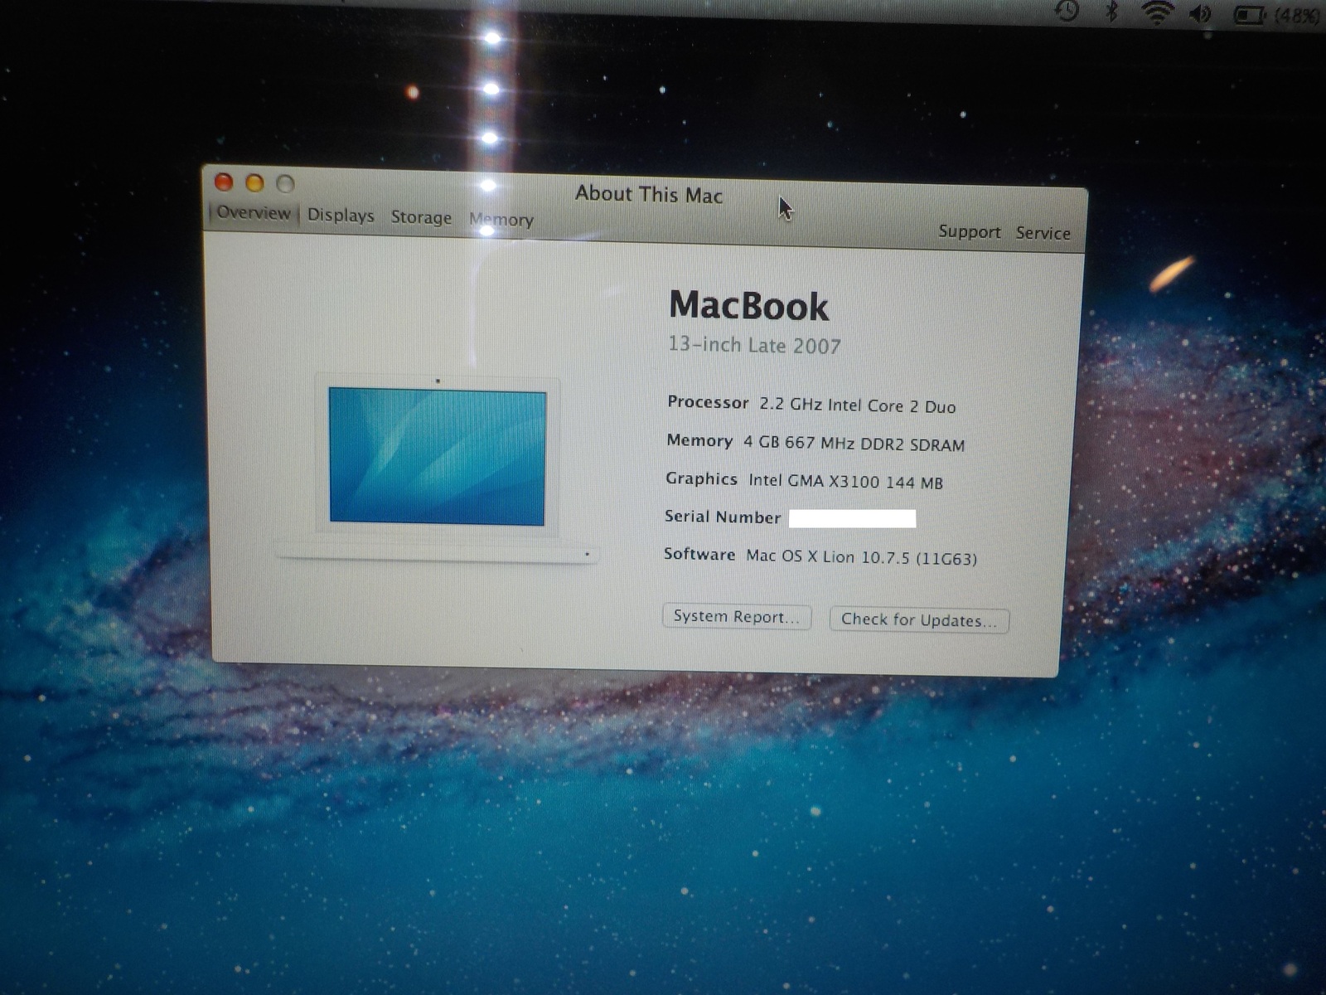The width and height of the screenshot is (1326, 995).
Task: Switch to the Displays tab
Action: pos(341,216)
